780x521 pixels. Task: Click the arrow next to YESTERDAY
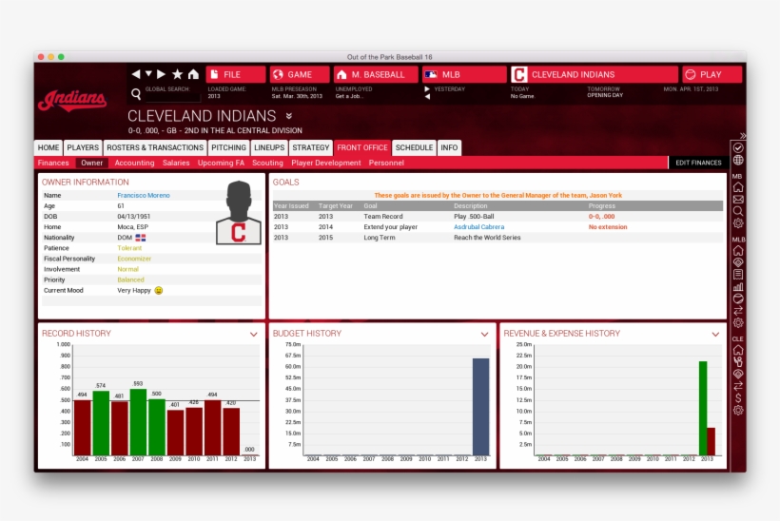tap(427, 89)
